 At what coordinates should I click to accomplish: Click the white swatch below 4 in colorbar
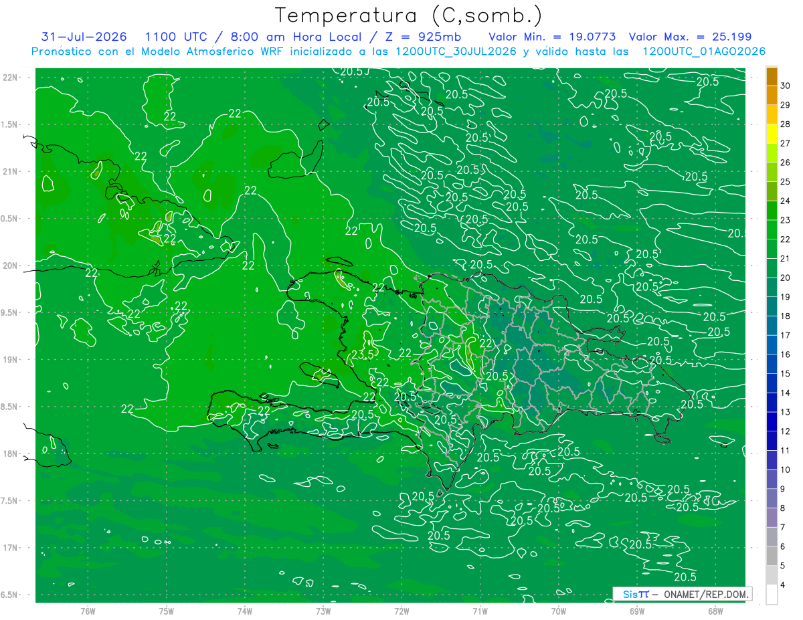coord(772,594)
